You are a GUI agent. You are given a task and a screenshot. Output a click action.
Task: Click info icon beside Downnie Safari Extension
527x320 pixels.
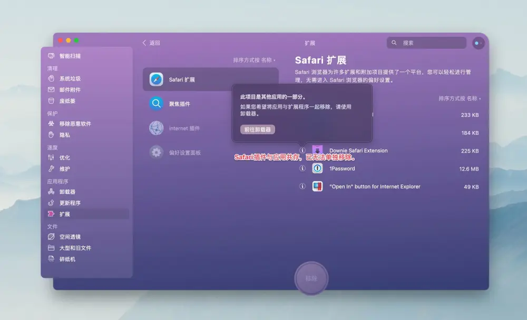[302, 151]
